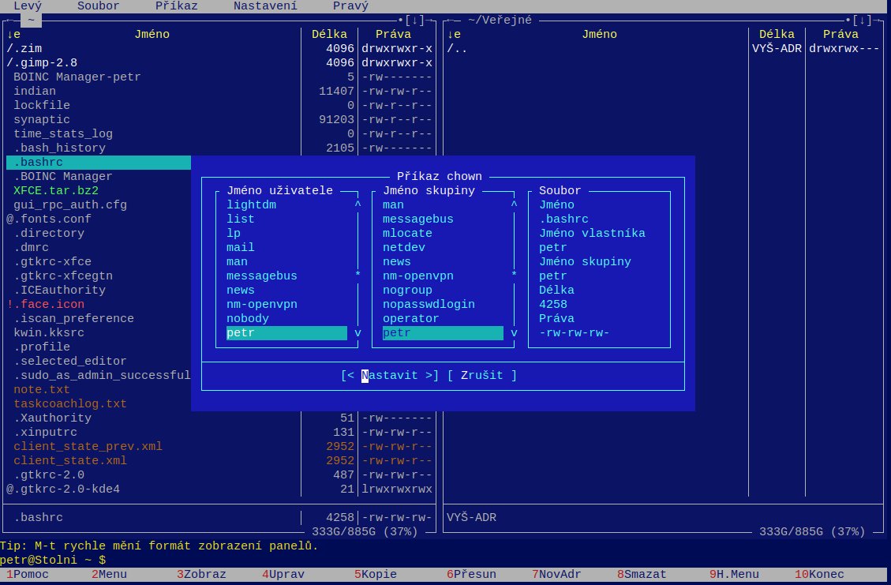891x585 pixels.
Task: Select BOINC Manager-petr file
Action: (77, 77)
